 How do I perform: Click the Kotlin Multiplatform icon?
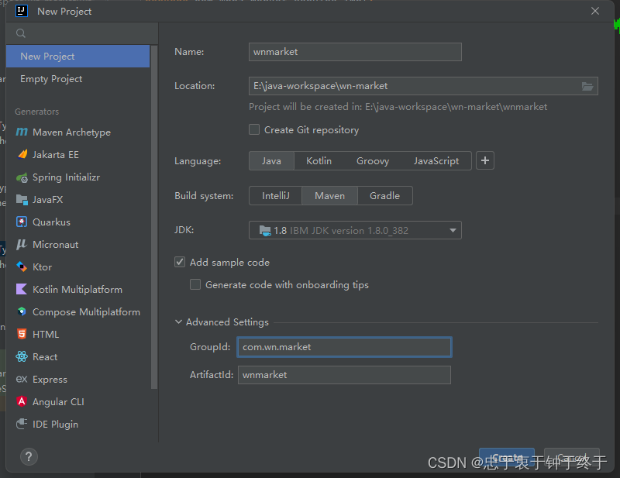coord(22,289)
